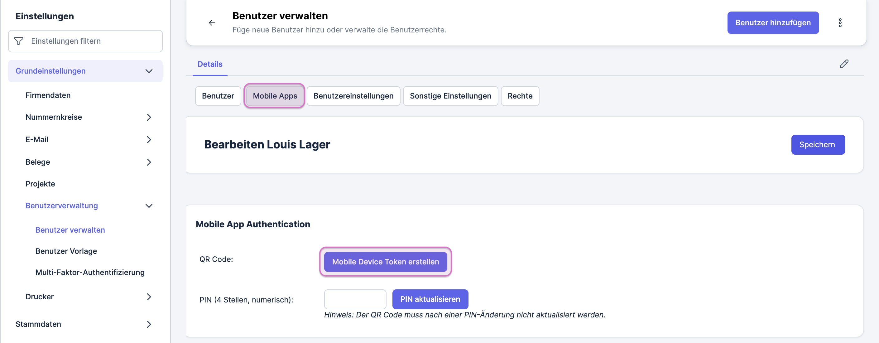The image size is (879, 343).
Task: Expand the Belege submenu
Action: pos(149,162)
